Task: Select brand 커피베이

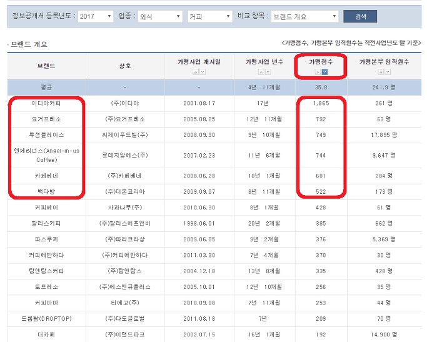Action: click(46, 208)
